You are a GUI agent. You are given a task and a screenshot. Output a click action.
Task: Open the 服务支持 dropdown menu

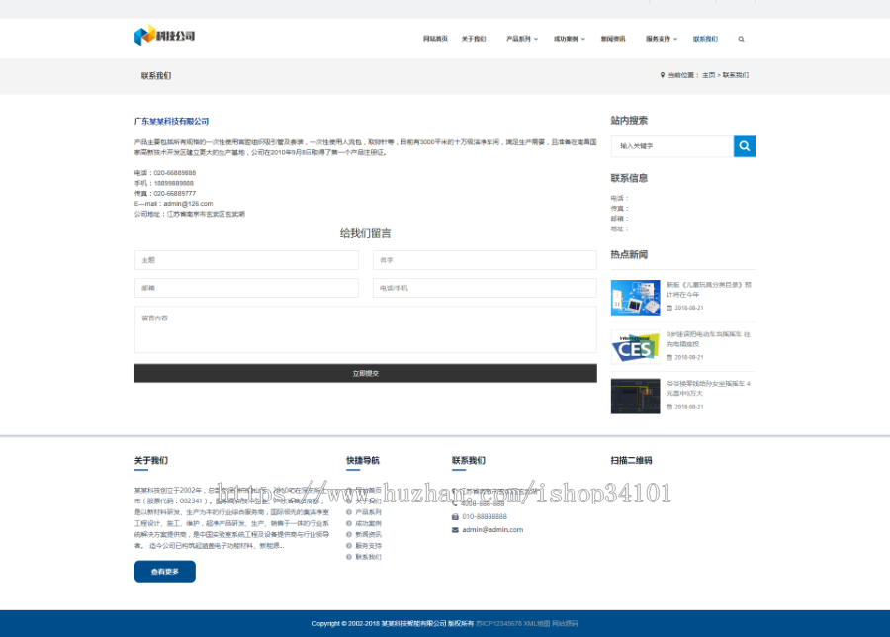pos(658,39)
